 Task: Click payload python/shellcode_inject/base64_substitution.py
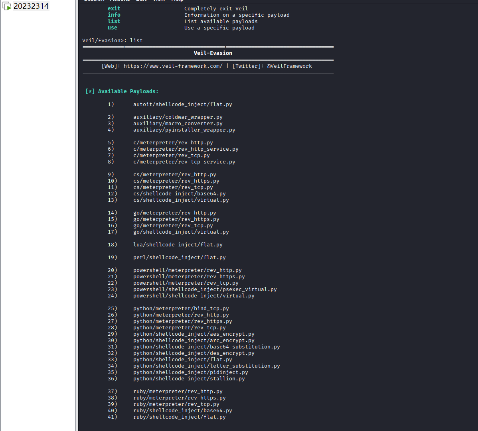tap(207, 347)
